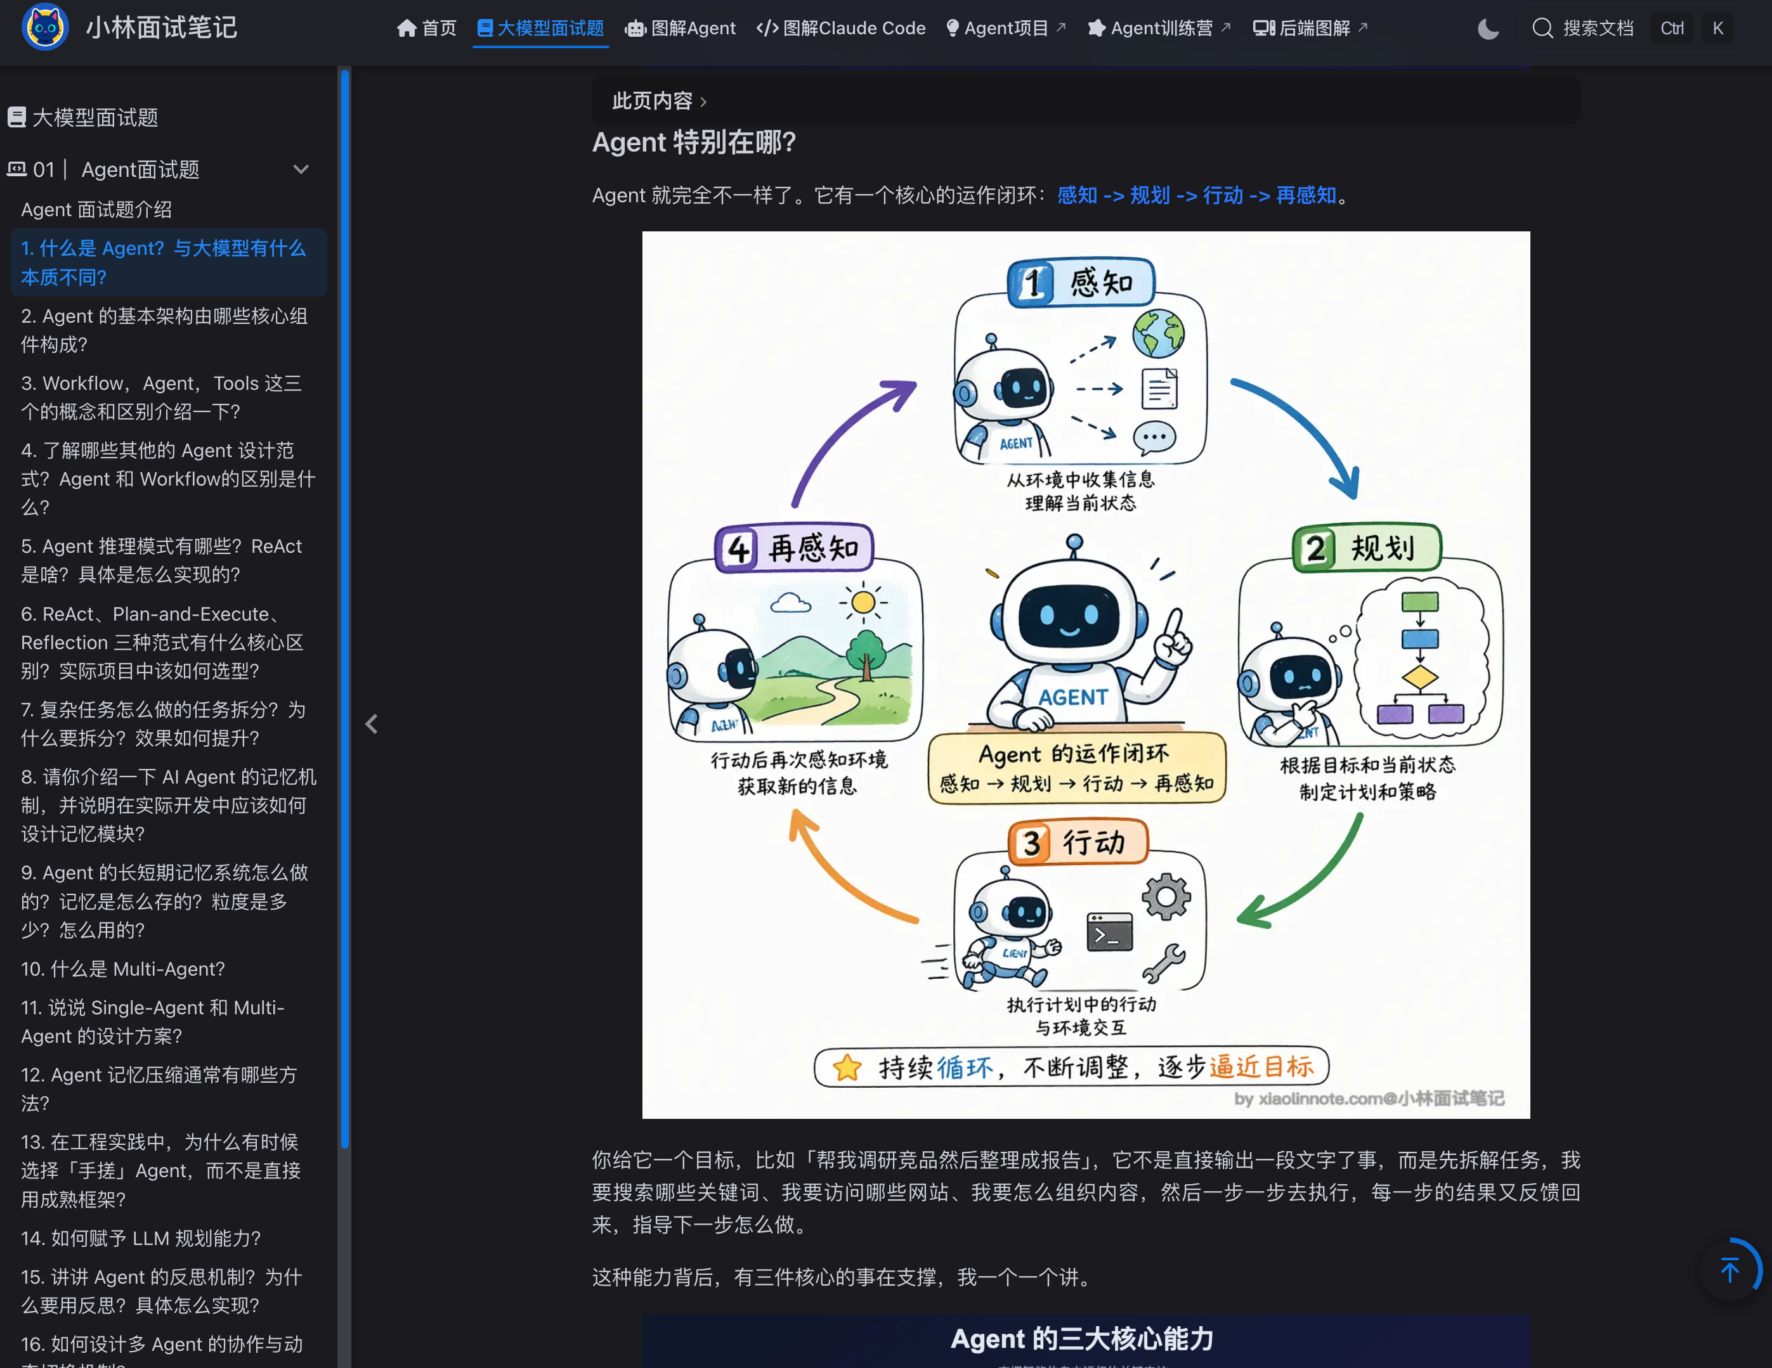Collapse the sidebar using the left arrow
The width and height of the screenshot is (1772, 1368).
372,723
